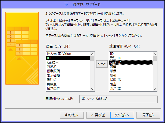Select highlighted 商品 ID in 受注明細 list

[131, 62]
